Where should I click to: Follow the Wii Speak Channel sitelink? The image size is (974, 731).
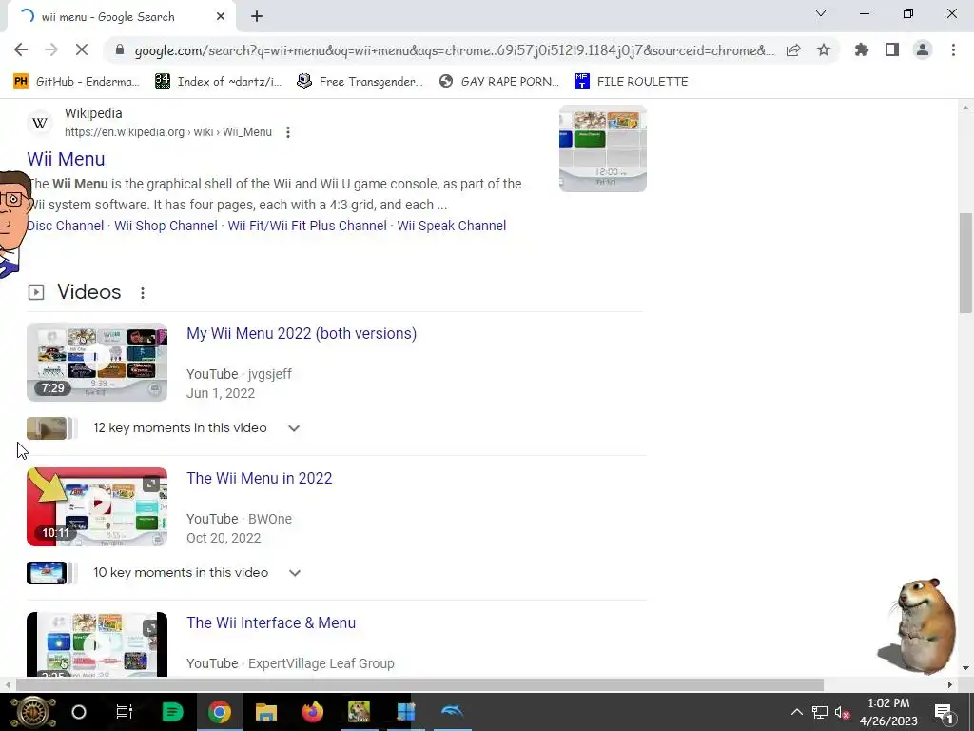pos(452,226)
